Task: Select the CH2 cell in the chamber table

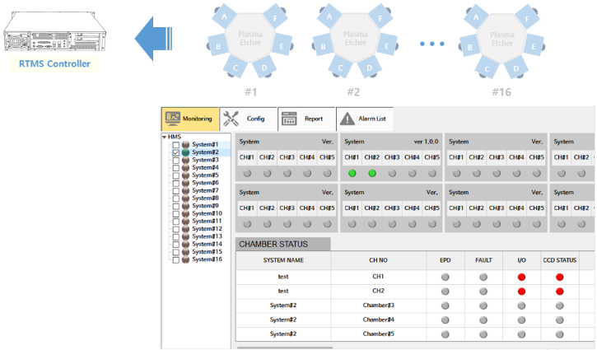Action: [x=378, y=292]
